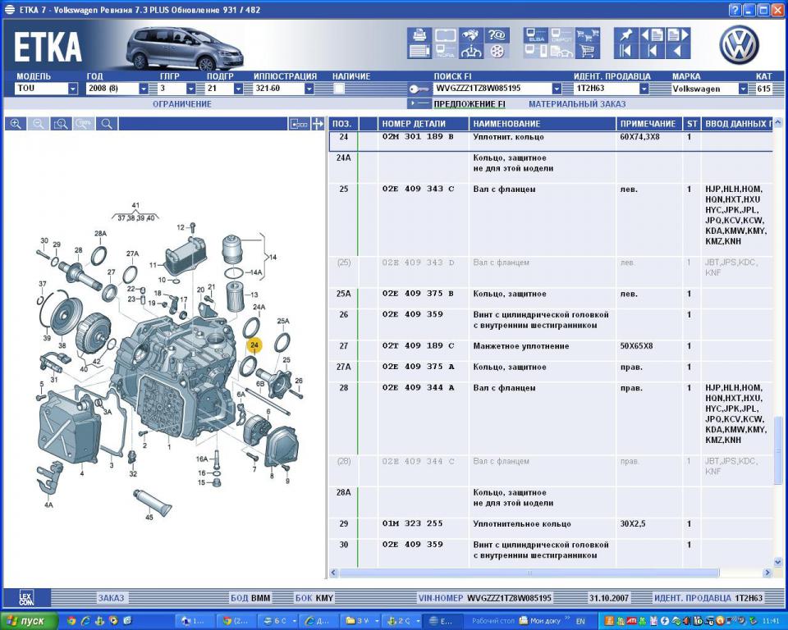The height and width of the screenshot is (630, 788).
Task: Open the Марка Volkswagen dropdown
Action: [x=743, y=89]
